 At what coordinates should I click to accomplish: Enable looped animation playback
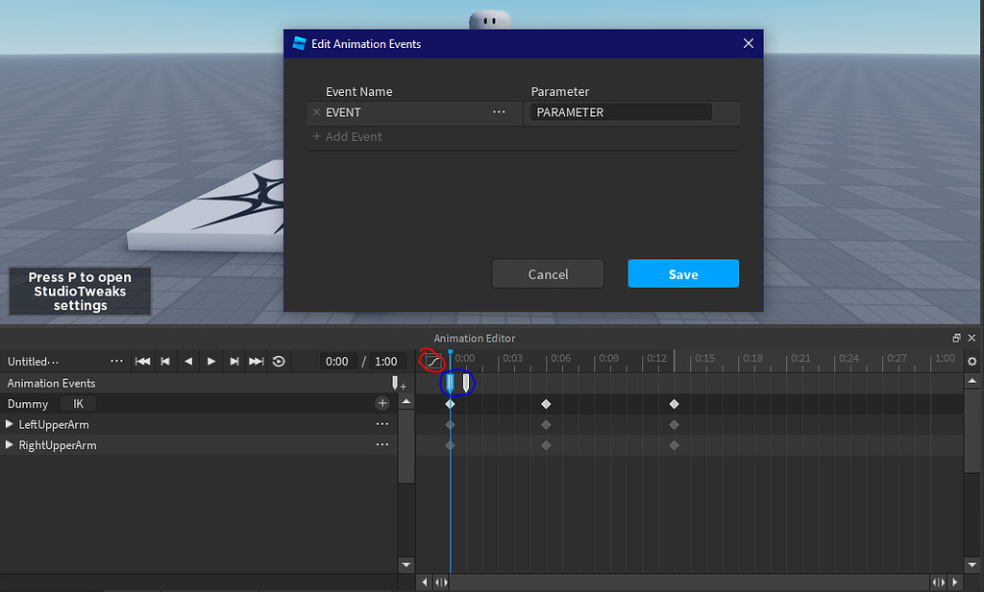280,362
